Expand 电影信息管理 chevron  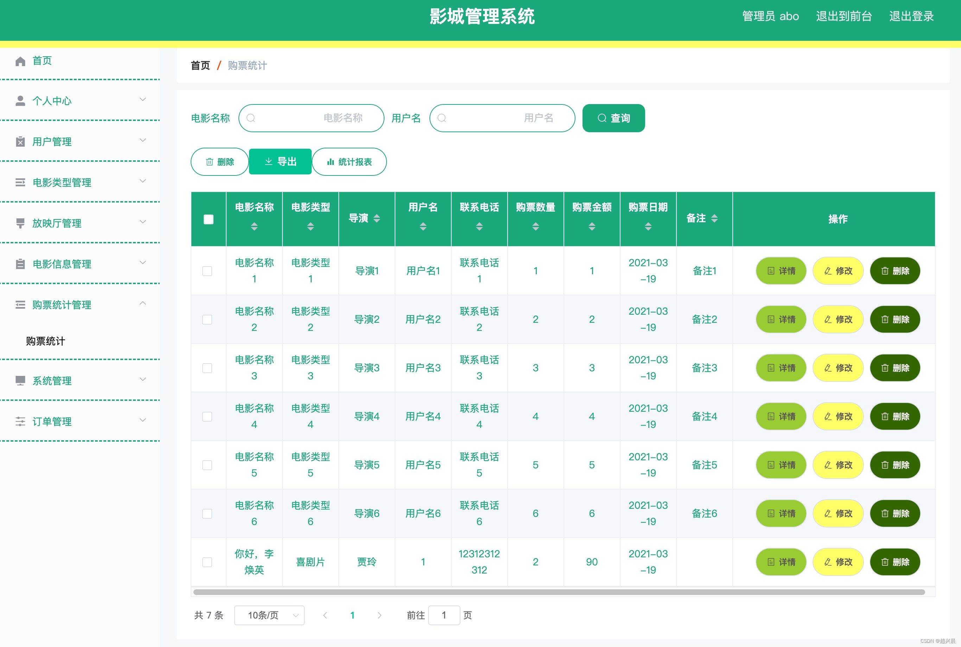coord(143,262)
